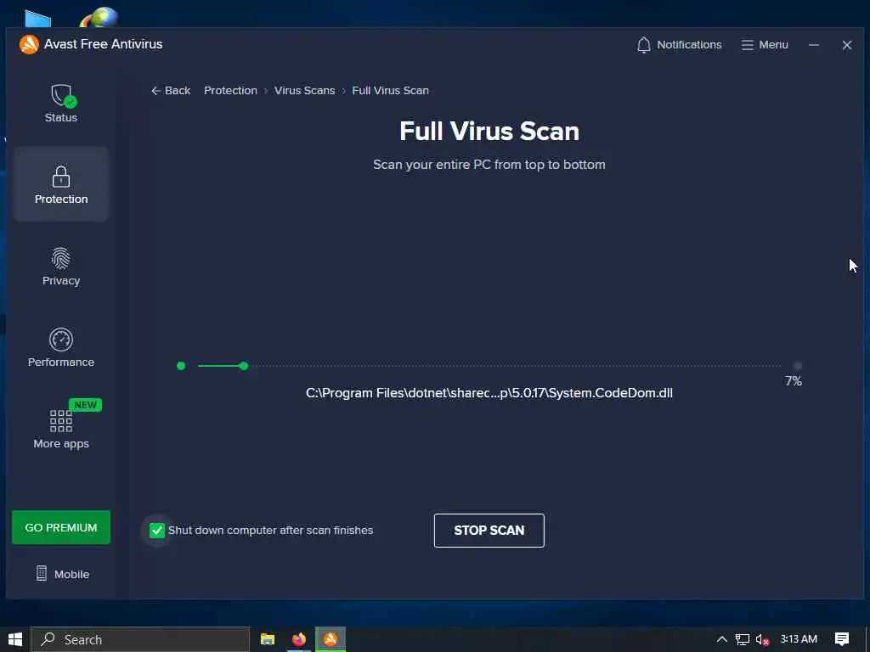Click the Avast logo in title bar
The width and height of the screenshot is (870, 652).
29,44
